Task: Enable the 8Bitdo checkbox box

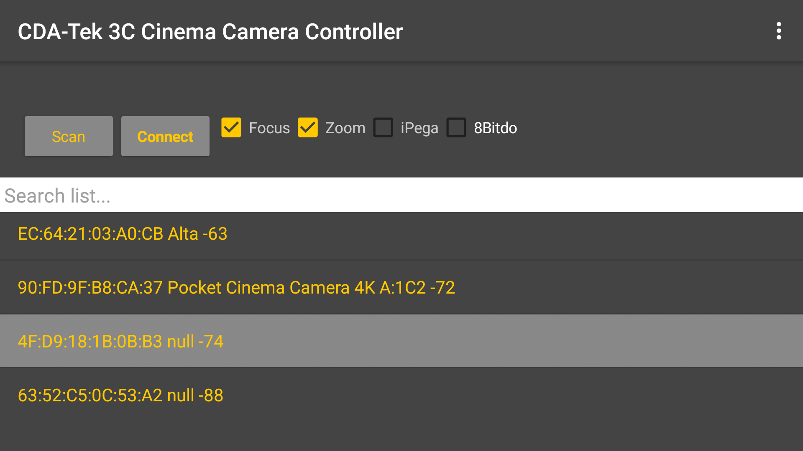Action: pyautogui.click(x=456, y=128)
